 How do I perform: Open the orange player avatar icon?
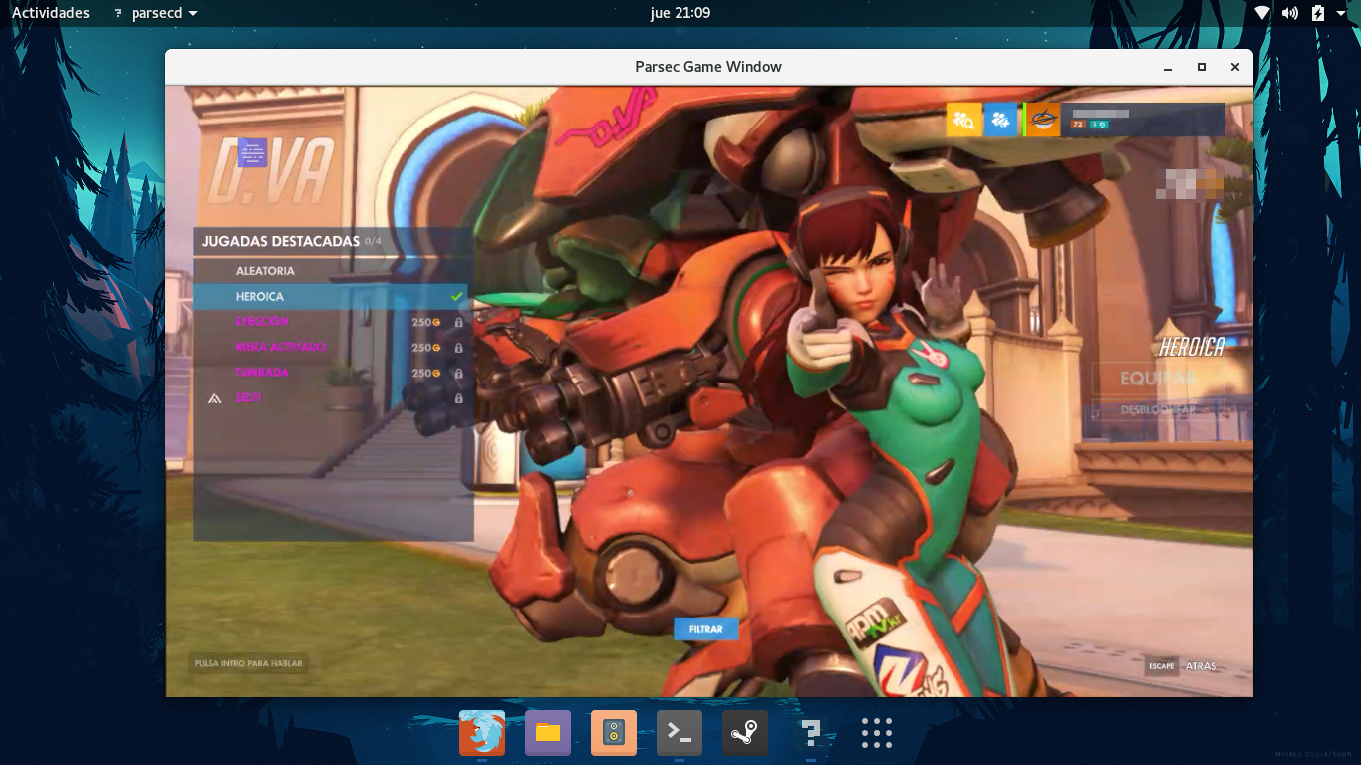[1043, 120]
